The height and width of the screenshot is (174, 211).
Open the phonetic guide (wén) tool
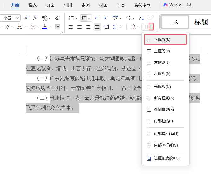pyautogui.click(x=45, y=18)
